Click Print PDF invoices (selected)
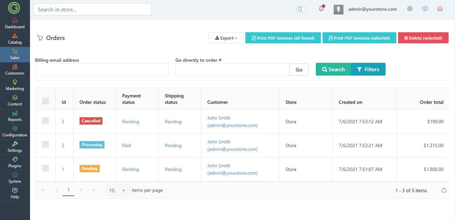455x220 pixels. pos(359,38)
